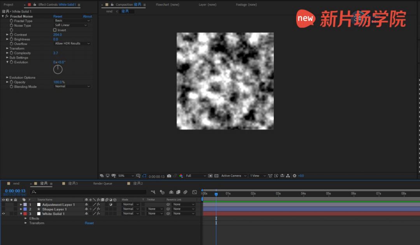The image size is (420, 245).
Task: Expand the Sub Settings group
Action: coord(7,57)
